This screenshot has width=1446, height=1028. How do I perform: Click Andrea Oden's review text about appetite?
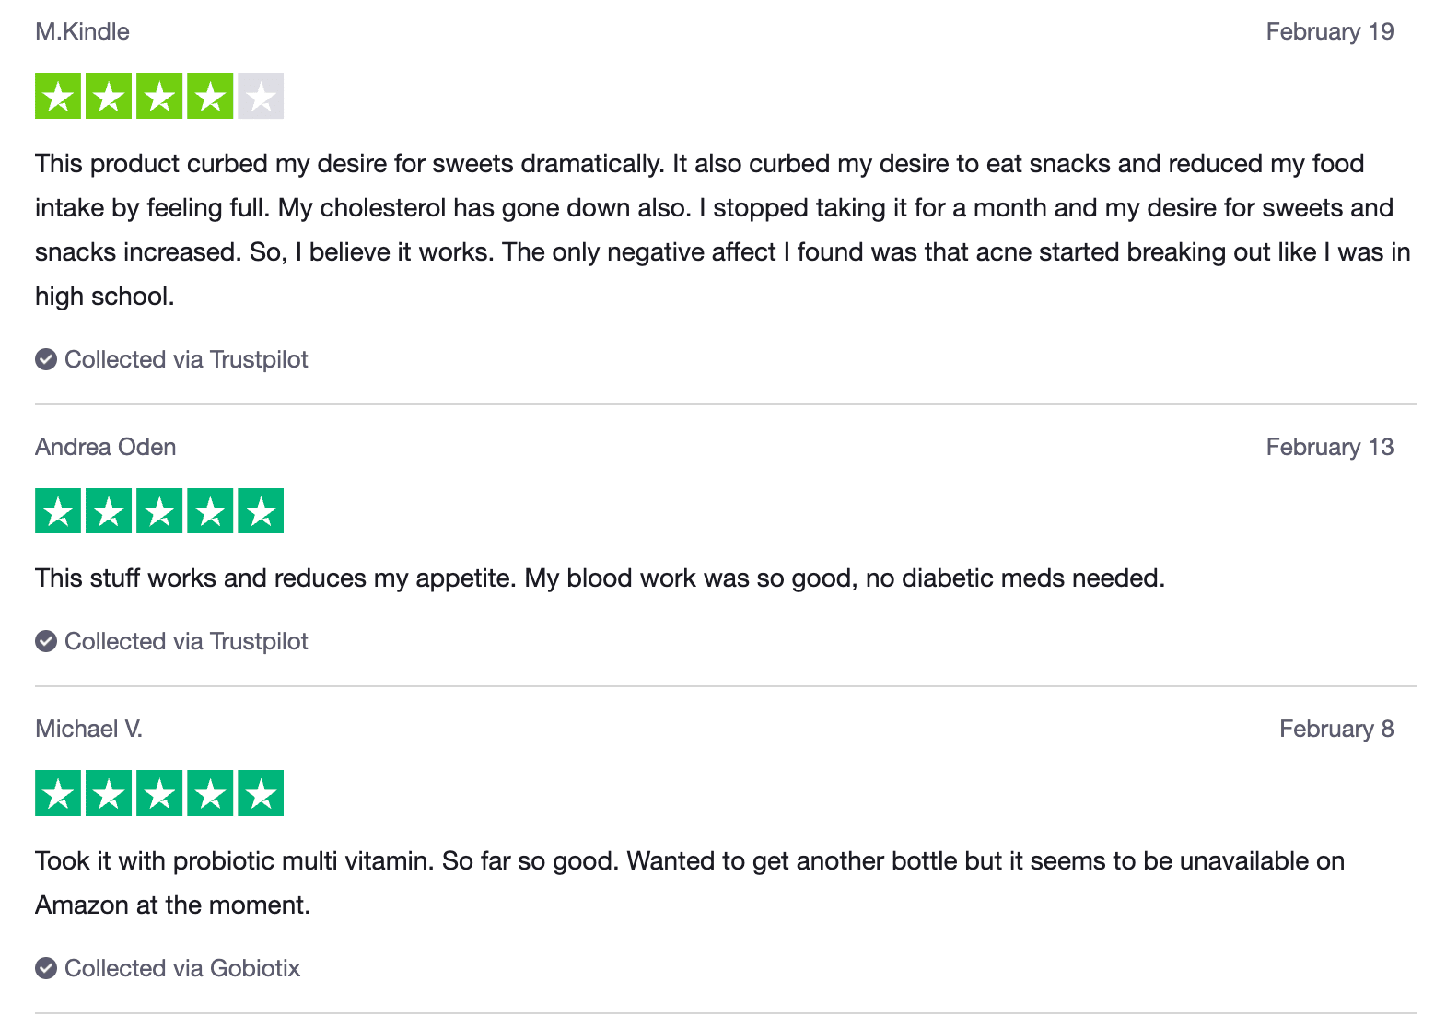tap(600, 578)
